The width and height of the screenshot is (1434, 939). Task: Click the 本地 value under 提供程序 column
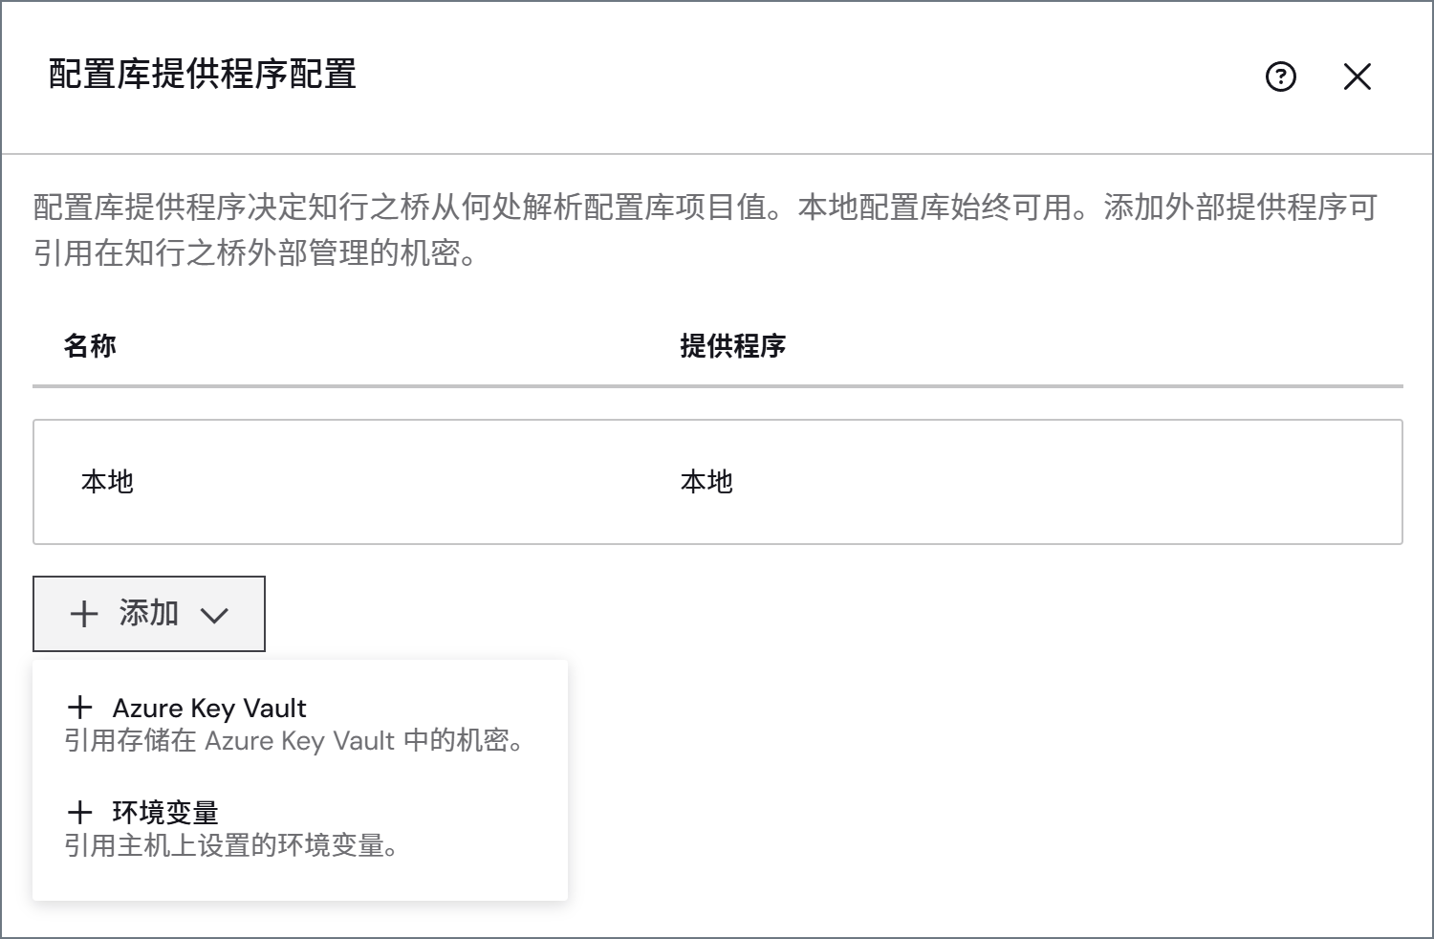click(706, 482)
